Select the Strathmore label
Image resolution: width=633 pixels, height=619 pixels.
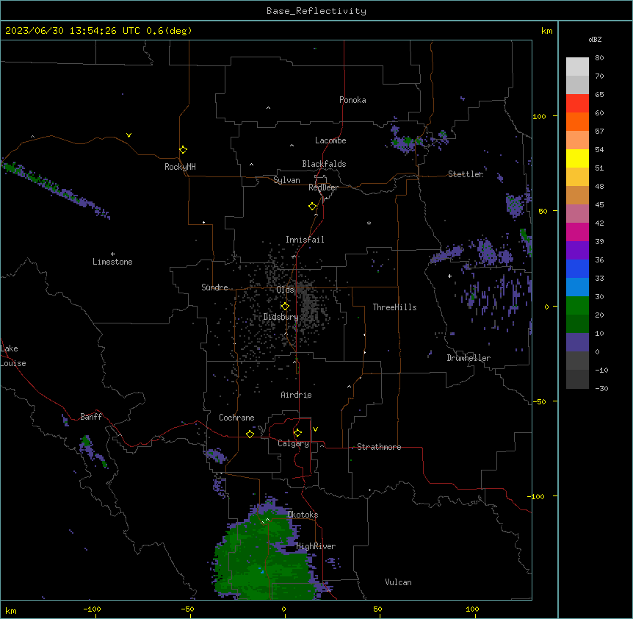379,447
